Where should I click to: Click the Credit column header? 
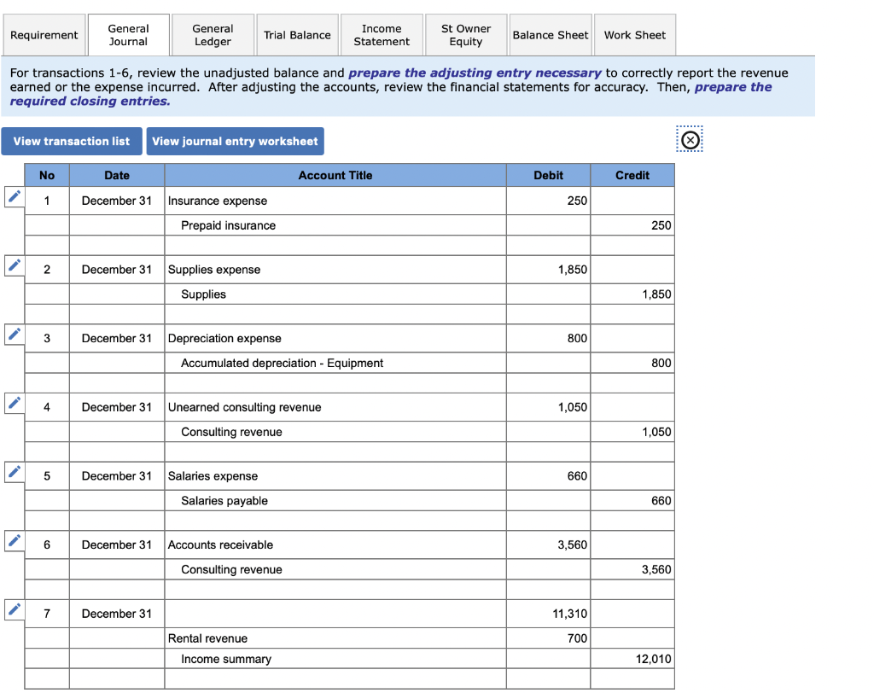tap(632, 175)
